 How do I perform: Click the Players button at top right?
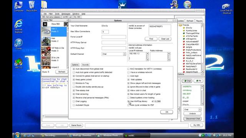pos(199,21)
